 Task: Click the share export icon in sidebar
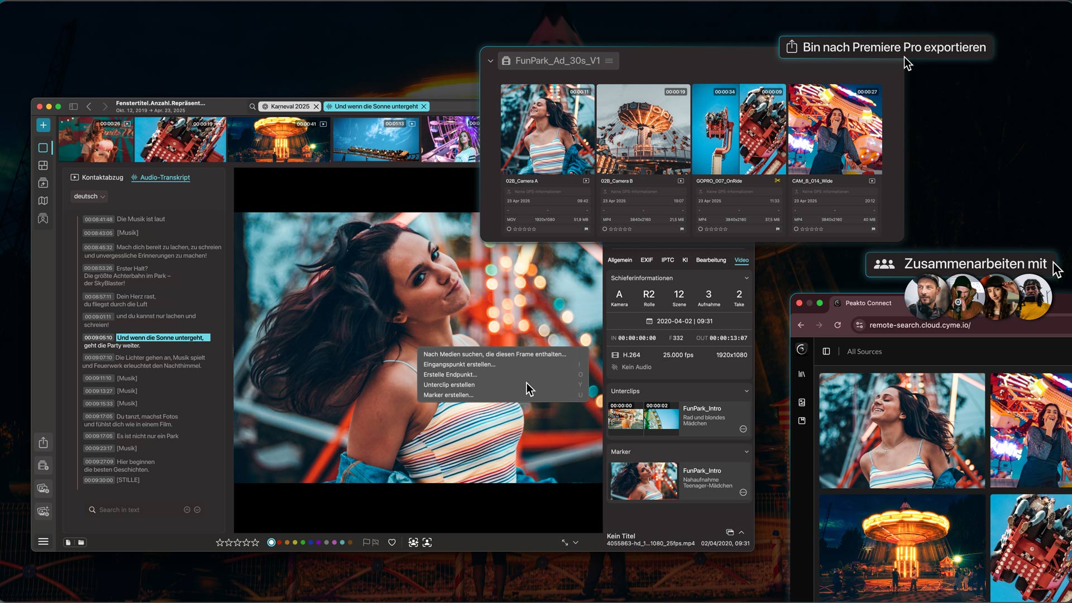tap(43, 443)
